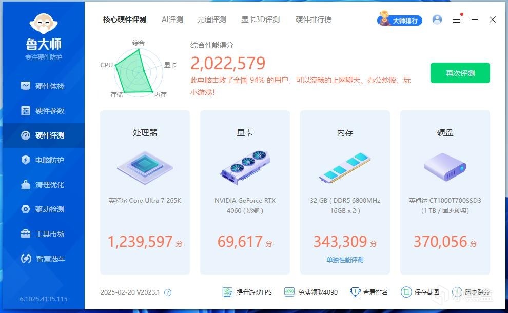Open 硬件参数 in the sidebar
This screenshot has width=508, height=313.
[x=44, y=111]
